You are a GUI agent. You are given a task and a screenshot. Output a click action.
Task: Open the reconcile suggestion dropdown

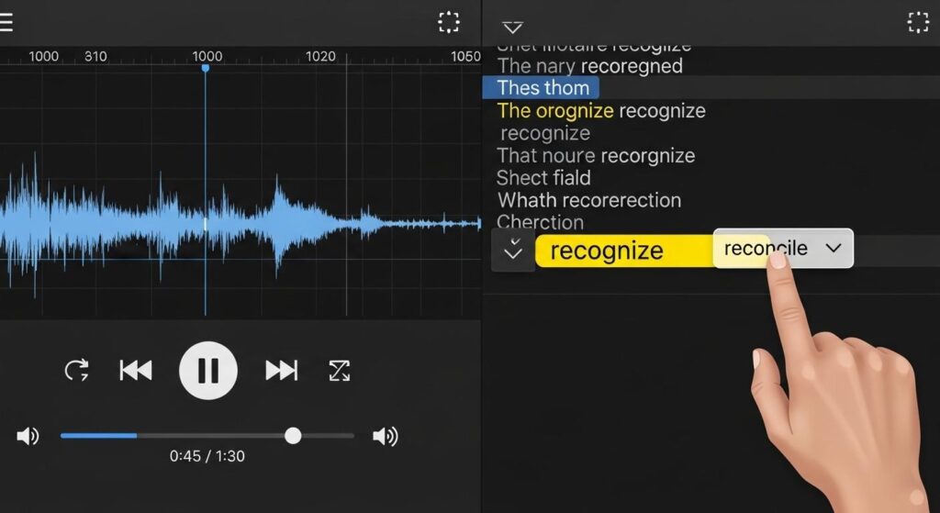pyautogui.click(x=833, y=248)
